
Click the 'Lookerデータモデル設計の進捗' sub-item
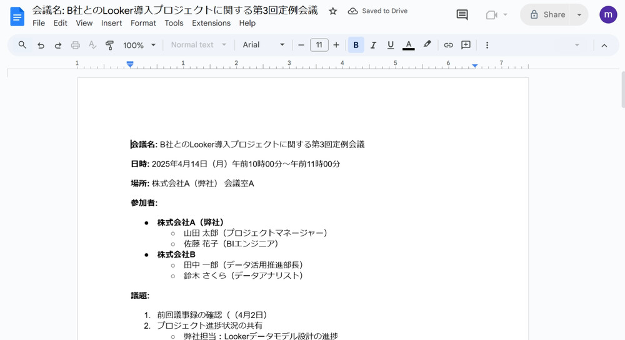pyautogui.click(x=261, y=336)
